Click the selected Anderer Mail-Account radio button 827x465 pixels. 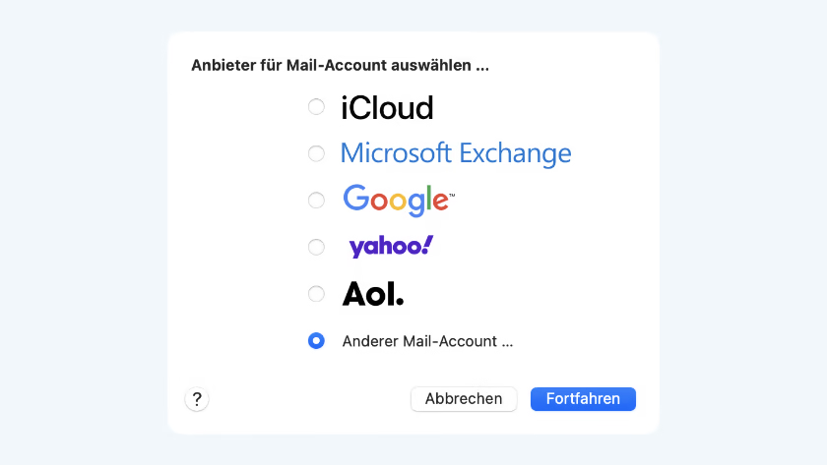coord(316,341)
